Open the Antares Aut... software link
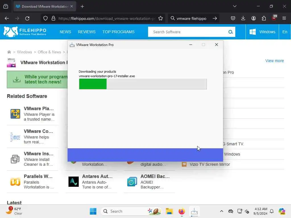 (x=97, y=176)
